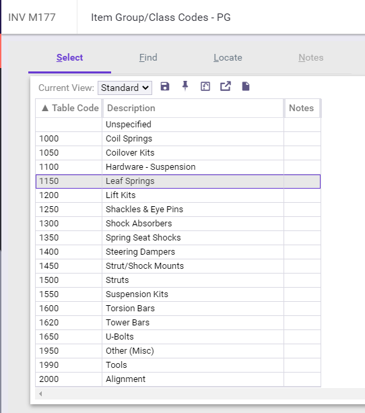Image resolution: width=365 pixels, height=413 pixels.
Task: Select the U-Bolts row
Action: coord(178,337)
